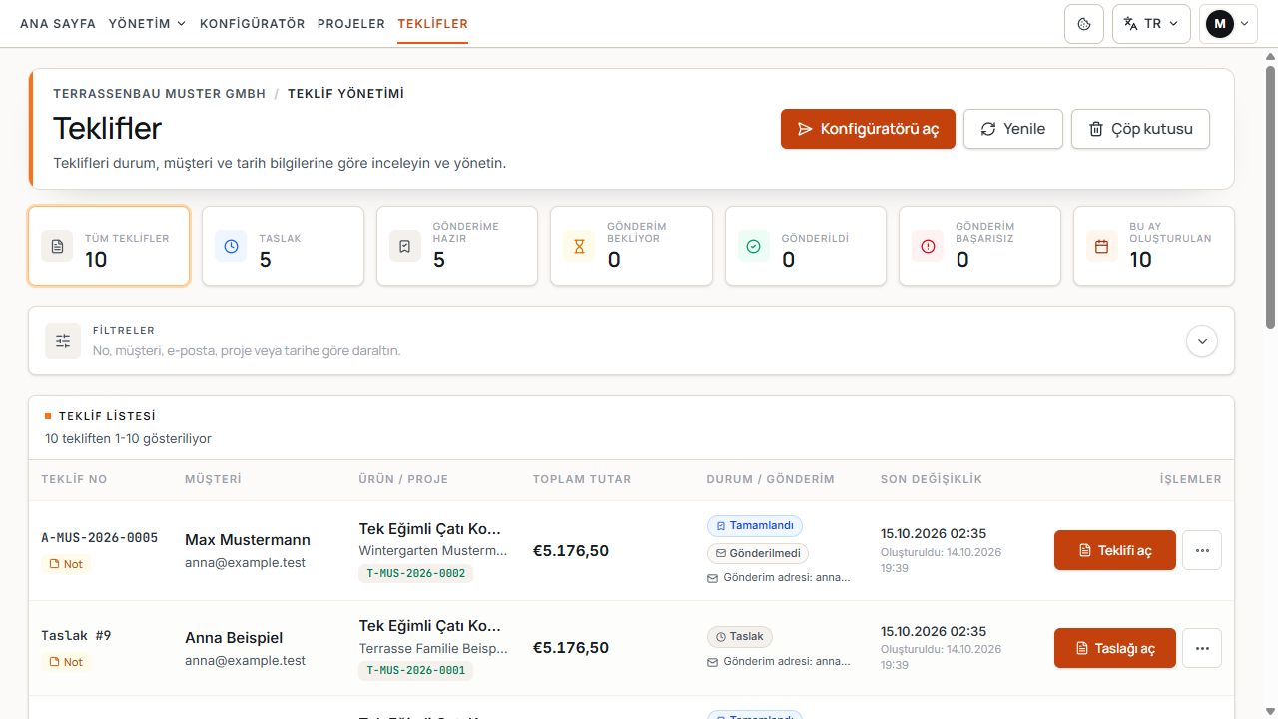Open the TR language selector
1278x719 pixels.
click(1151, 24)
